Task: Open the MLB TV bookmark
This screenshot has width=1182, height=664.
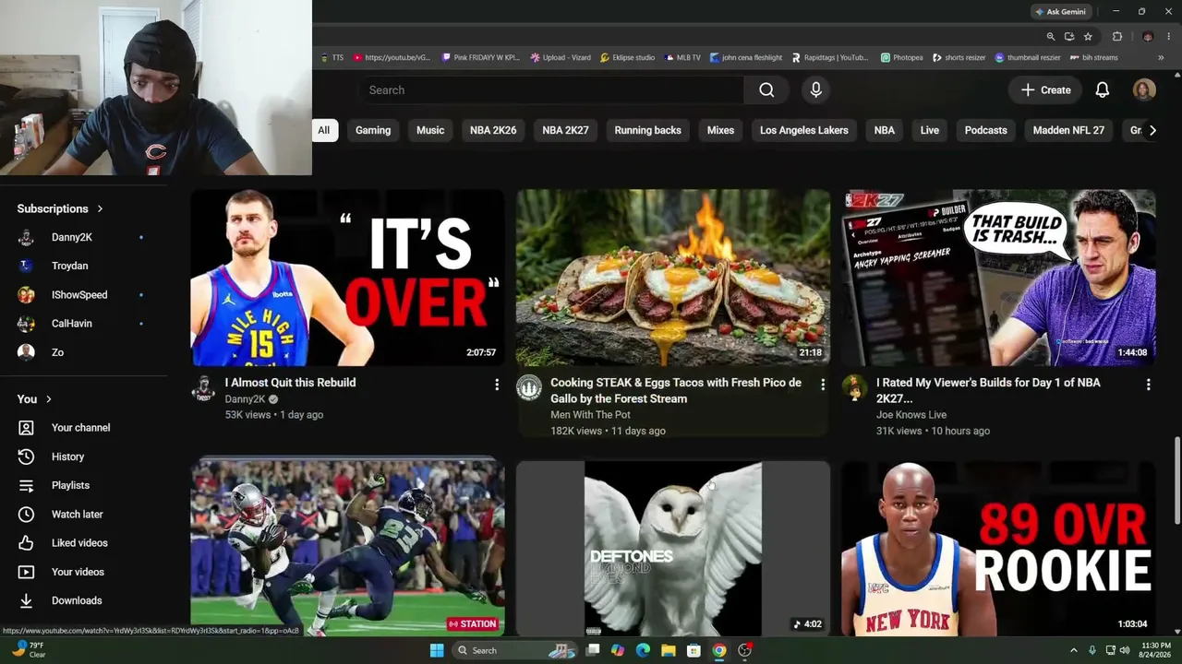Action: pos(682,57)
